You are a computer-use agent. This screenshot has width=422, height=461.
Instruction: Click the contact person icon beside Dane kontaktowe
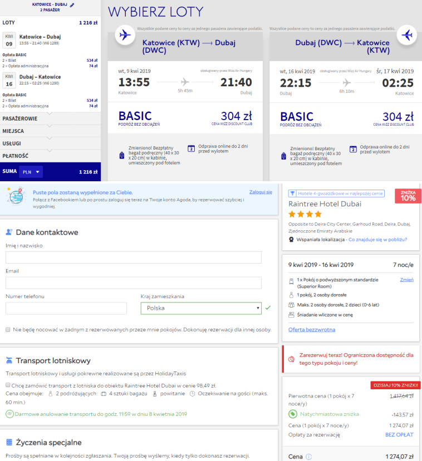pyautogui.click(x=9, y=232)
